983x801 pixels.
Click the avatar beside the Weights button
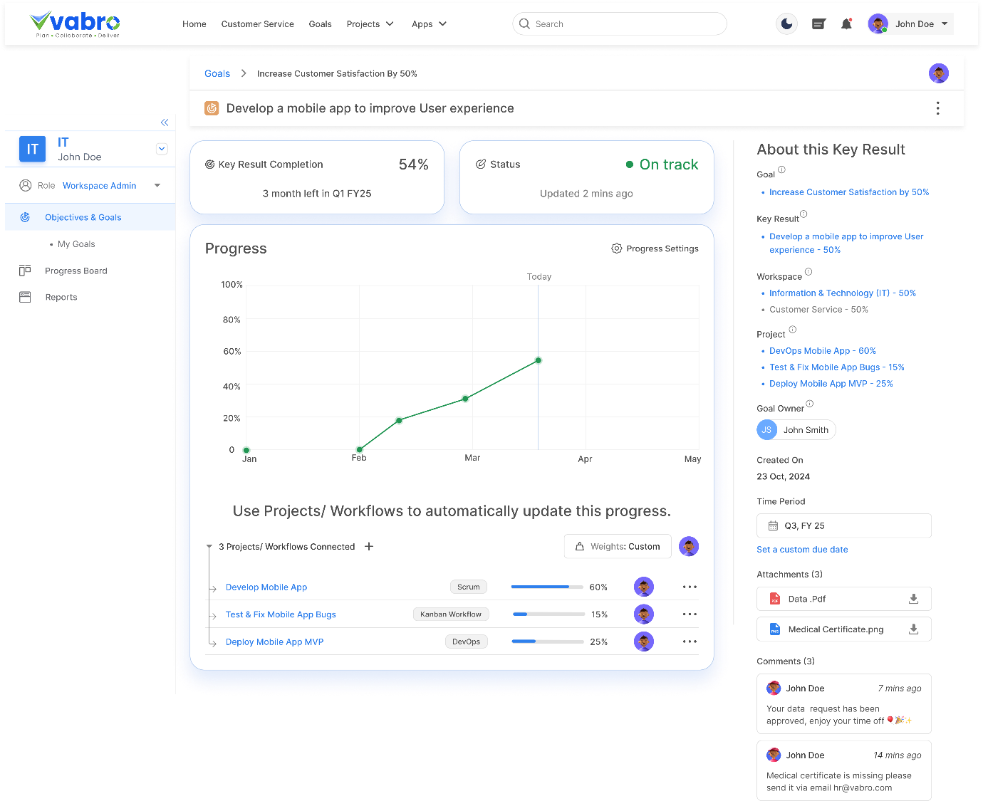(689, 546)
